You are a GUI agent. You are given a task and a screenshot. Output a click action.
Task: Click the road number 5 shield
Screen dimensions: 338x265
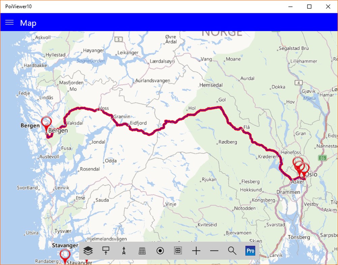pos(118,39)
